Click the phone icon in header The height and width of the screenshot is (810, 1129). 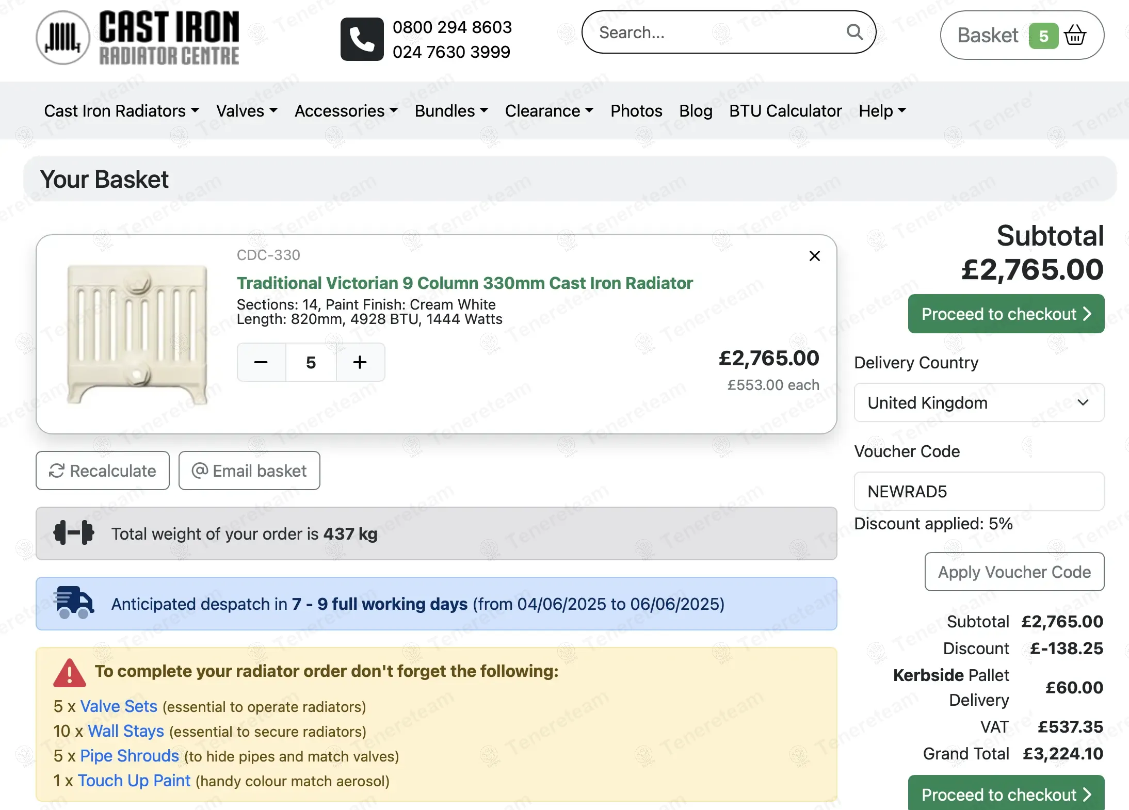362,39
